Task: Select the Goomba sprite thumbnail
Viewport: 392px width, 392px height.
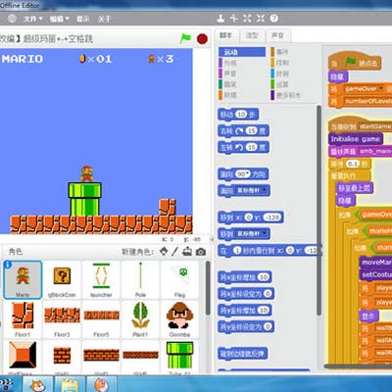Action: (179, 318)
